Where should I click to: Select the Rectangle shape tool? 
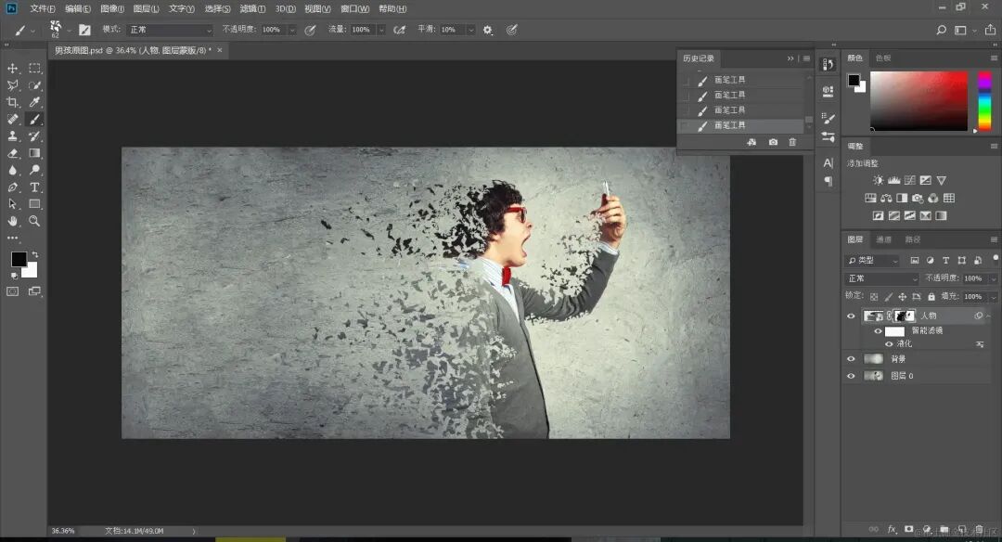click(34, 204)
